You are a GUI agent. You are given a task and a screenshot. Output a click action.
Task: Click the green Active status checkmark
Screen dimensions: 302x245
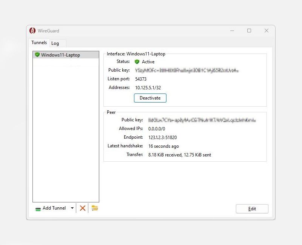click(137, 61)
